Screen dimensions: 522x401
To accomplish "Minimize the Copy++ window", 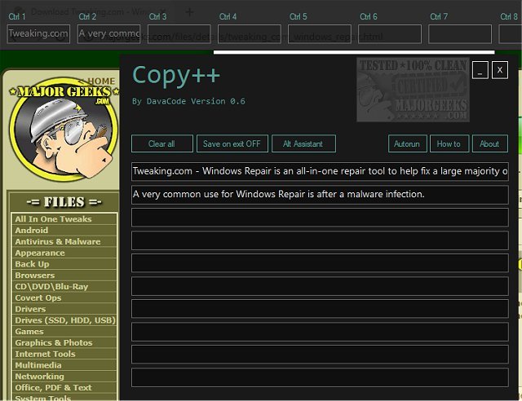I will pyautogui.click(x=480, y=70).
